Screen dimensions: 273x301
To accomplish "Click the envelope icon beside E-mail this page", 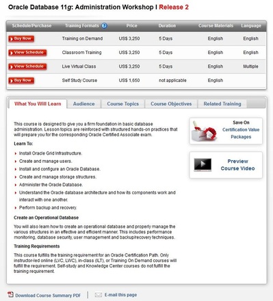I will (x=99, y=295).
